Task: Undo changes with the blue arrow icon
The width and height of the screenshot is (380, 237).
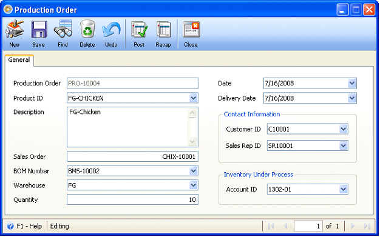Action: (x=111, y=33)
